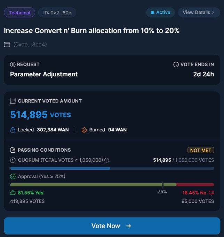Click the Approval (Yes ≥ 75%) label
The height and width of the screenshot is (237, 224).
(42, 176)
